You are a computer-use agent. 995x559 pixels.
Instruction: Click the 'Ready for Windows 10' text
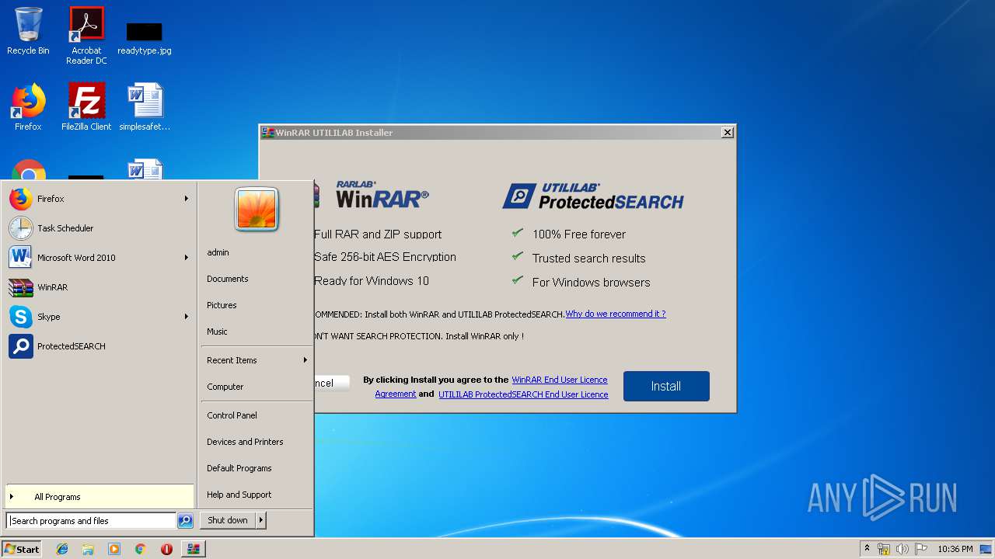tap(372, 281)
